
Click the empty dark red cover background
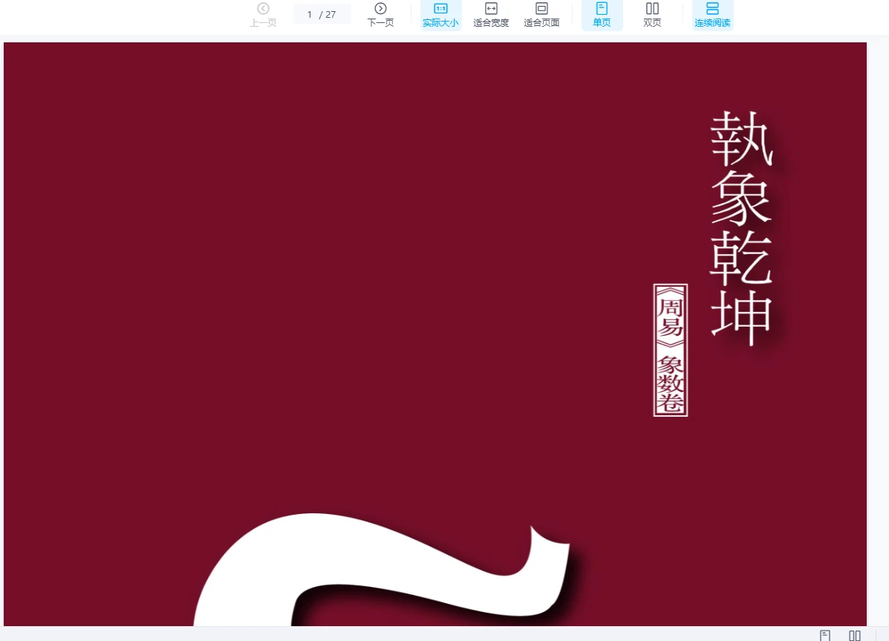pyautogui.click(x=297, y=260)
